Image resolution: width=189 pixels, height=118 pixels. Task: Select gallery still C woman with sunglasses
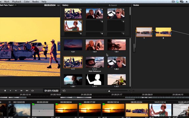pyautogui.click(x=116, y=13)
